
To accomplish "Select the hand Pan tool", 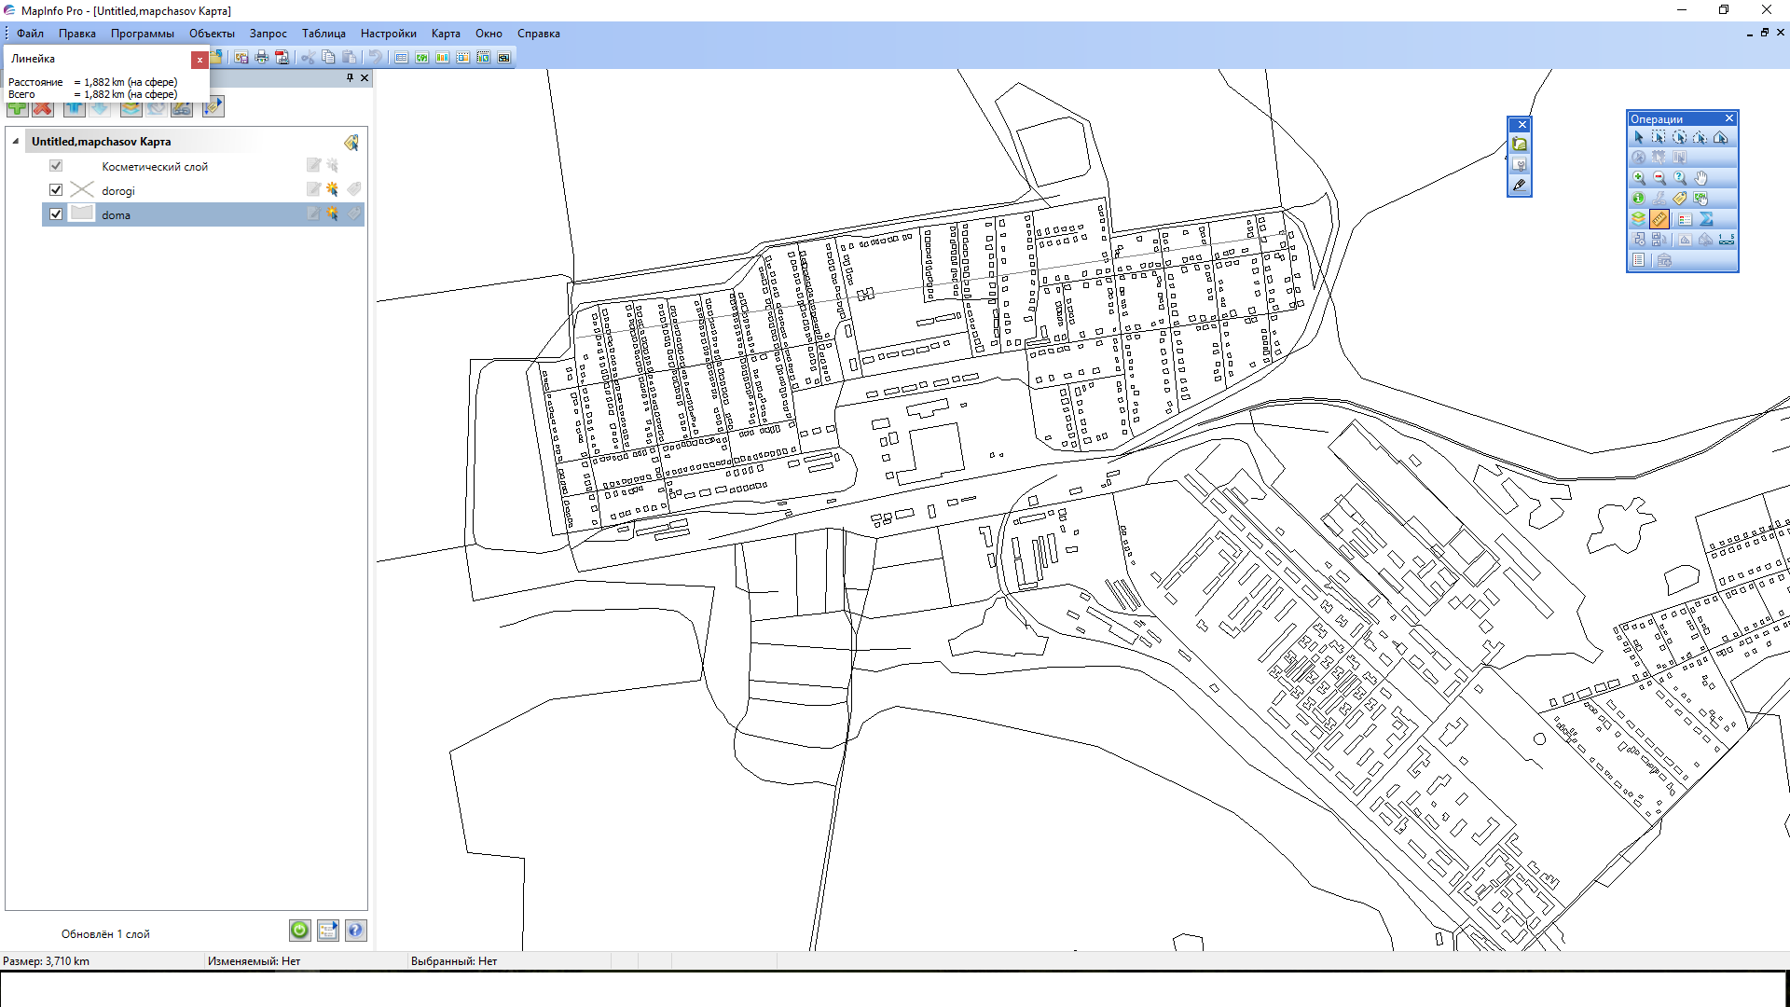I will 1700,177.
